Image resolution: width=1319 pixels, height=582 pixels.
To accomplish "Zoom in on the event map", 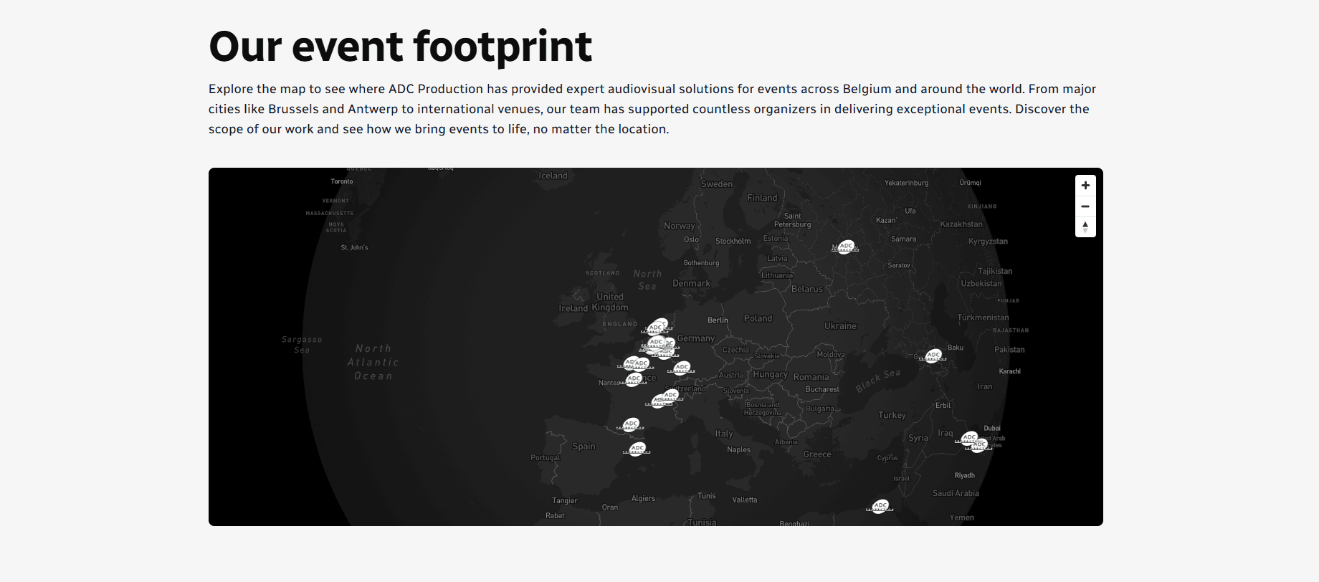I will pyautogui.click(x=1085, y=186).
